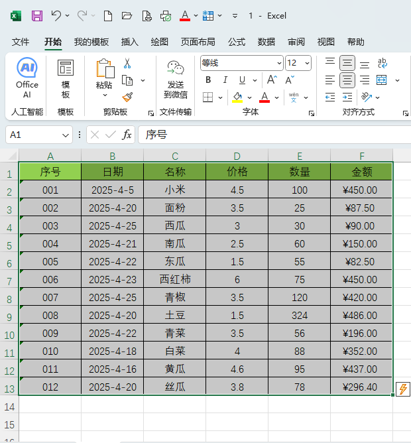The height and width of the screenshot is (443, 411).
Task: Decrease the font size
Action: pos(290,80)
